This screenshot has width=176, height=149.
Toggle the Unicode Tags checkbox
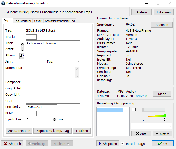pyautogui.click(x=122, y=144)
